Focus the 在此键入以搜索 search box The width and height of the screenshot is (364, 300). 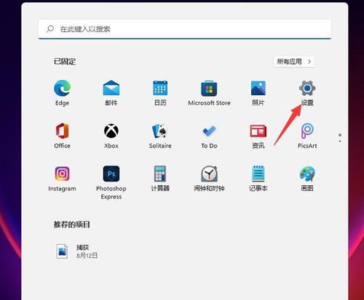coord(185,29)
